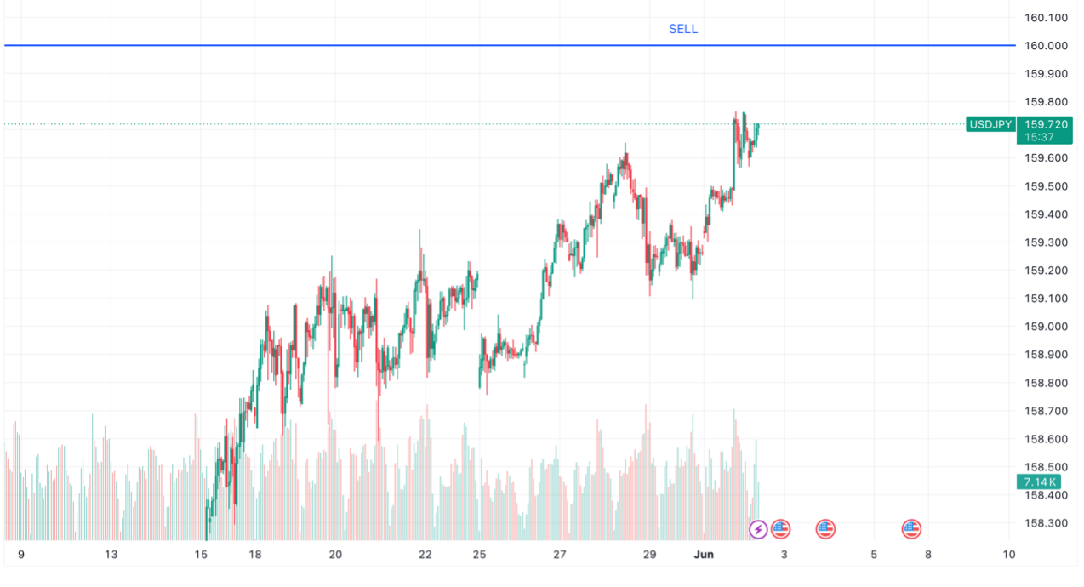Click date 29 on the time axis
Viewport: 1084px width, 587px height.
point(649,555)
